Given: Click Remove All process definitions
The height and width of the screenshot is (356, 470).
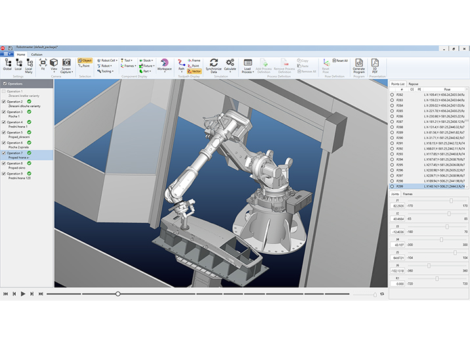Looking at the screenshot, I should 307,72.
